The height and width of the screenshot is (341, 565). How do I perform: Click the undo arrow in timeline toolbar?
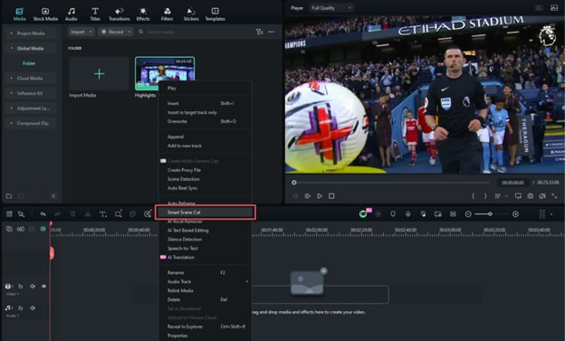(x=43, y=214)
